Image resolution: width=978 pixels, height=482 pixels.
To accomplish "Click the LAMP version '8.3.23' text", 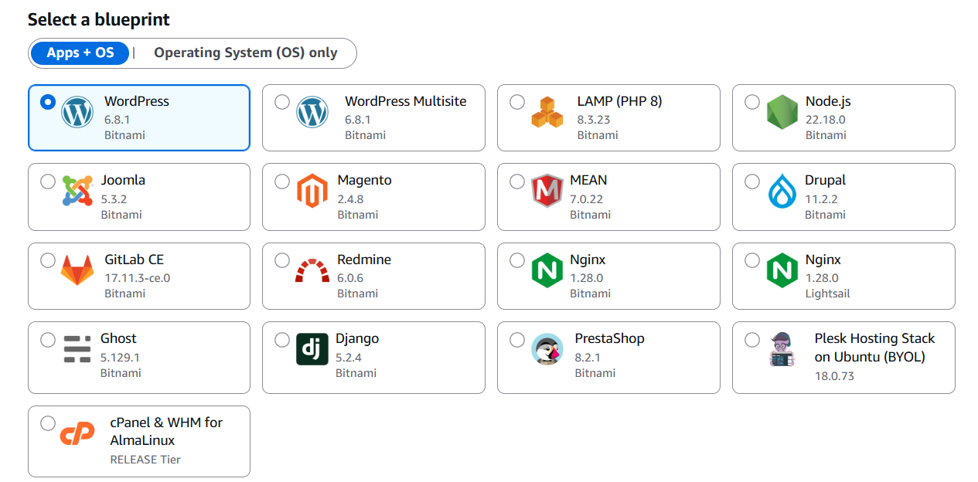I will [594, 120].
